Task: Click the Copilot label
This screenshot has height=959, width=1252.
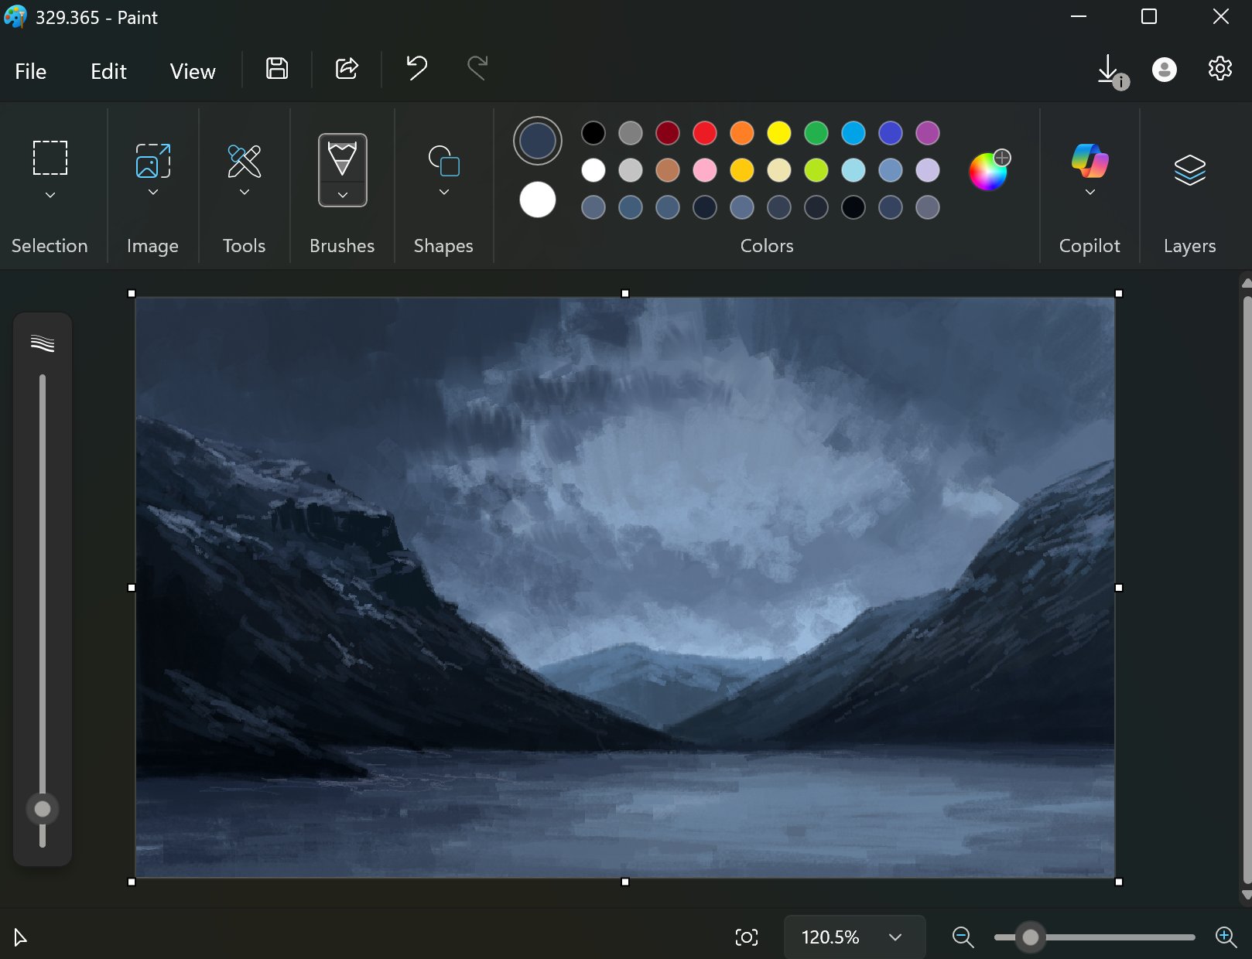Action: point(1090,246)
